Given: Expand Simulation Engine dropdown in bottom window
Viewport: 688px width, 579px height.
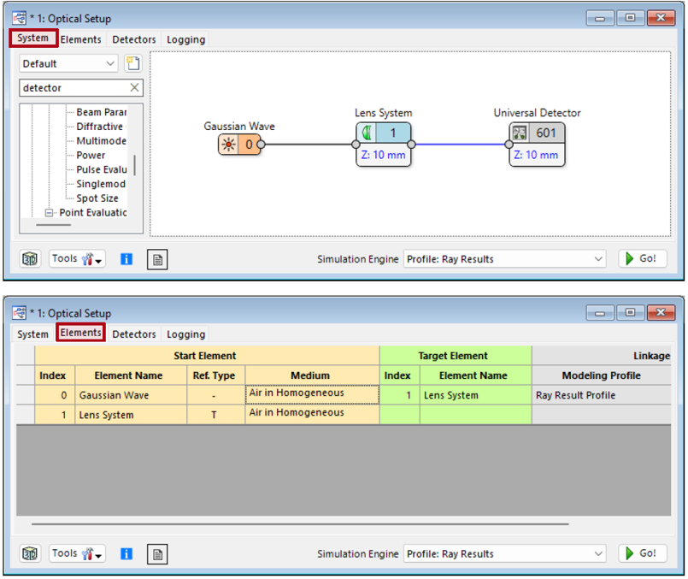Looking at the screenshot, I should tap(504, 554).
